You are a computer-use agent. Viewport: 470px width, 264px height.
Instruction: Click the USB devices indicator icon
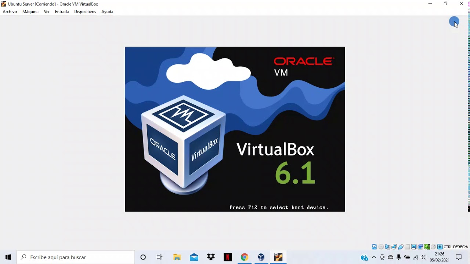click(x=401, y=247)
